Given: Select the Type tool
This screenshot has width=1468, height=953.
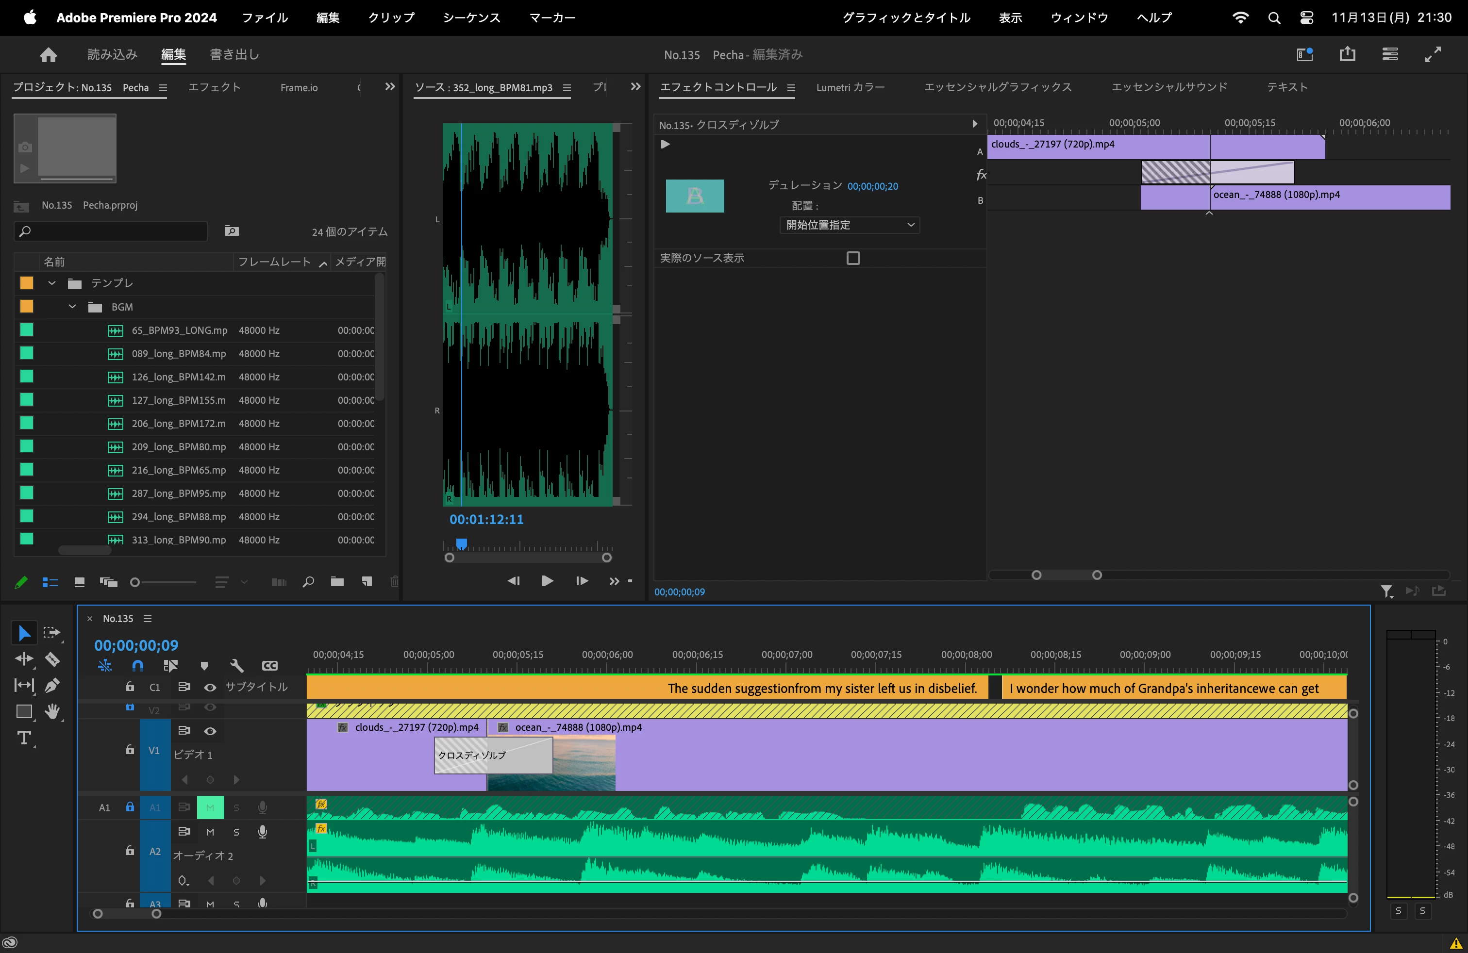Looking at the screenshot, I should pos(24,738).
